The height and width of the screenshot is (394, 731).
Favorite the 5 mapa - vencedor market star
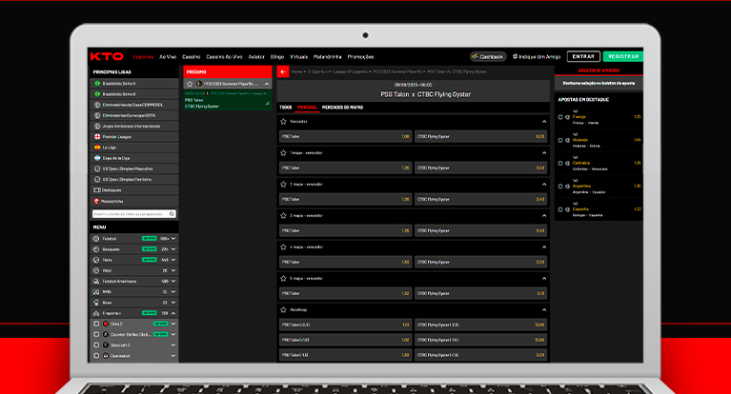point(283,279)
